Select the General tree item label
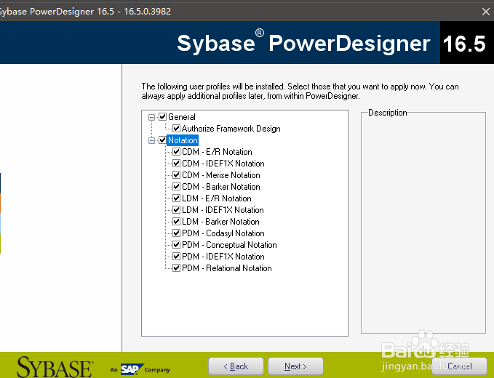 point(182,117)
